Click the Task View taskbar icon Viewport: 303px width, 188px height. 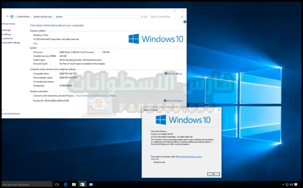coord(57,185)
